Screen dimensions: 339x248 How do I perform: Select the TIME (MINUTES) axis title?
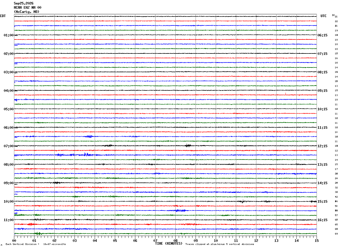coord(169,244)
